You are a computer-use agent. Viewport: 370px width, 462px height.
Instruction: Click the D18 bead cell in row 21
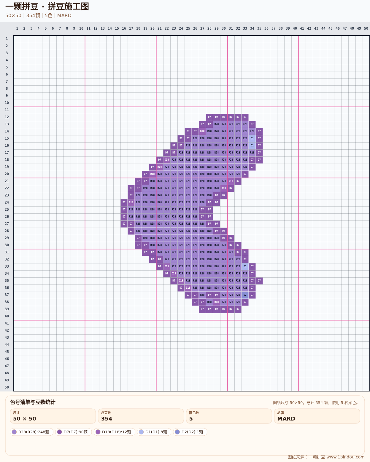pos(231,181)
